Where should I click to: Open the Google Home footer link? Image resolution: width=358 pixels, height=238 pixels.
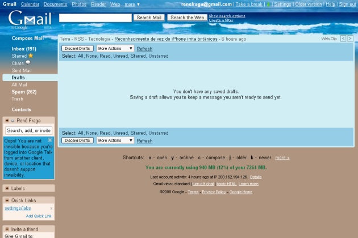(x=240, y=192)
